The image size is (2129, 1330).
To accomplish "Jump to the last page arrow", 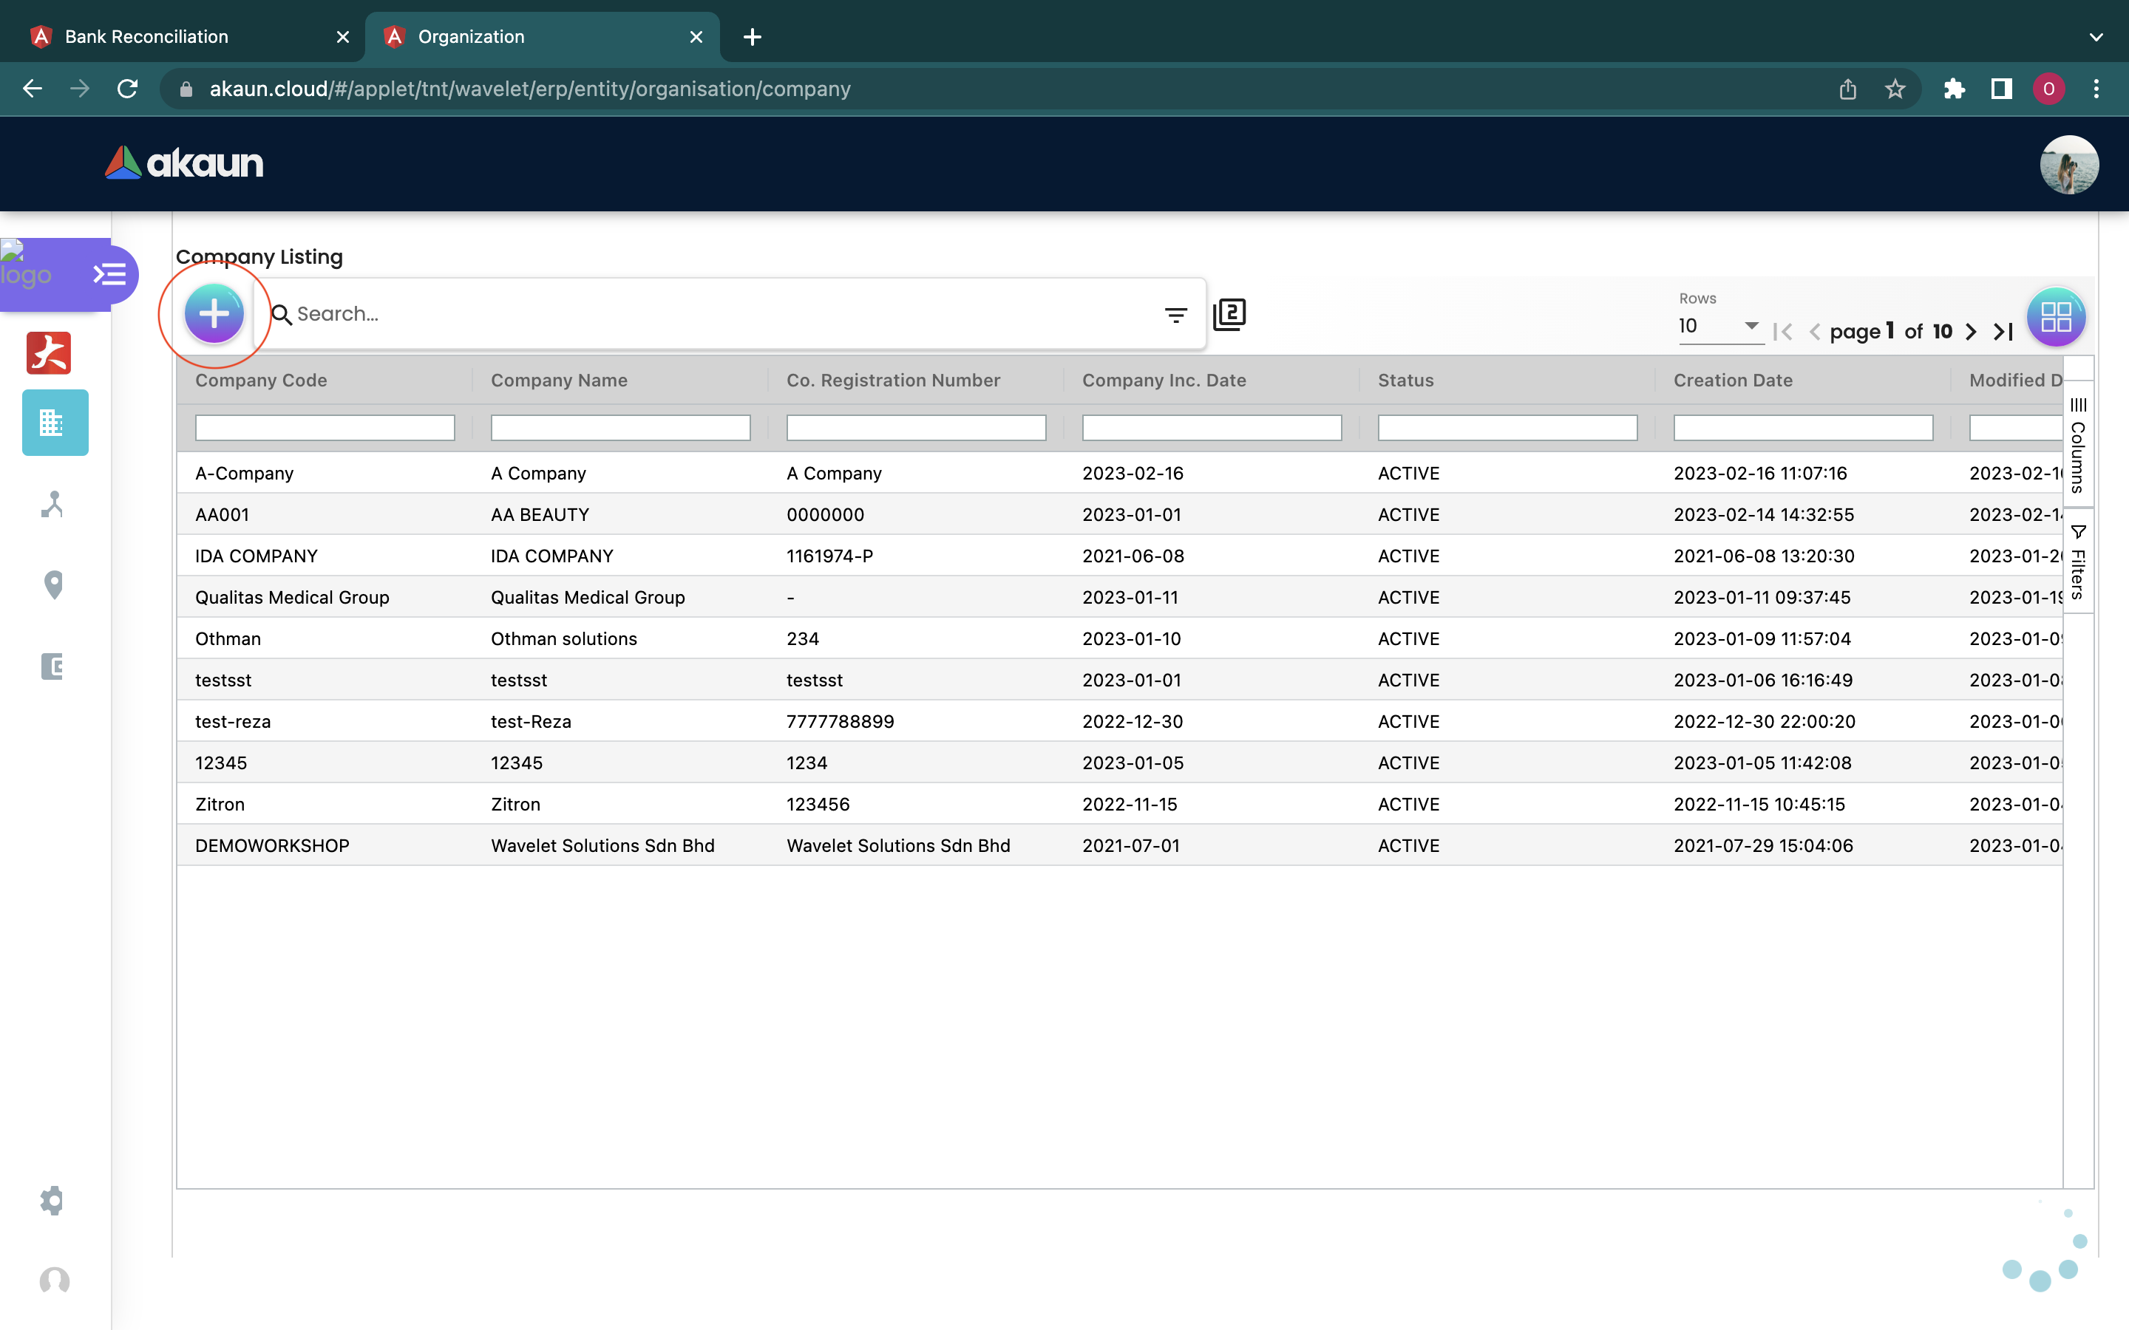I will [2003, 332].
